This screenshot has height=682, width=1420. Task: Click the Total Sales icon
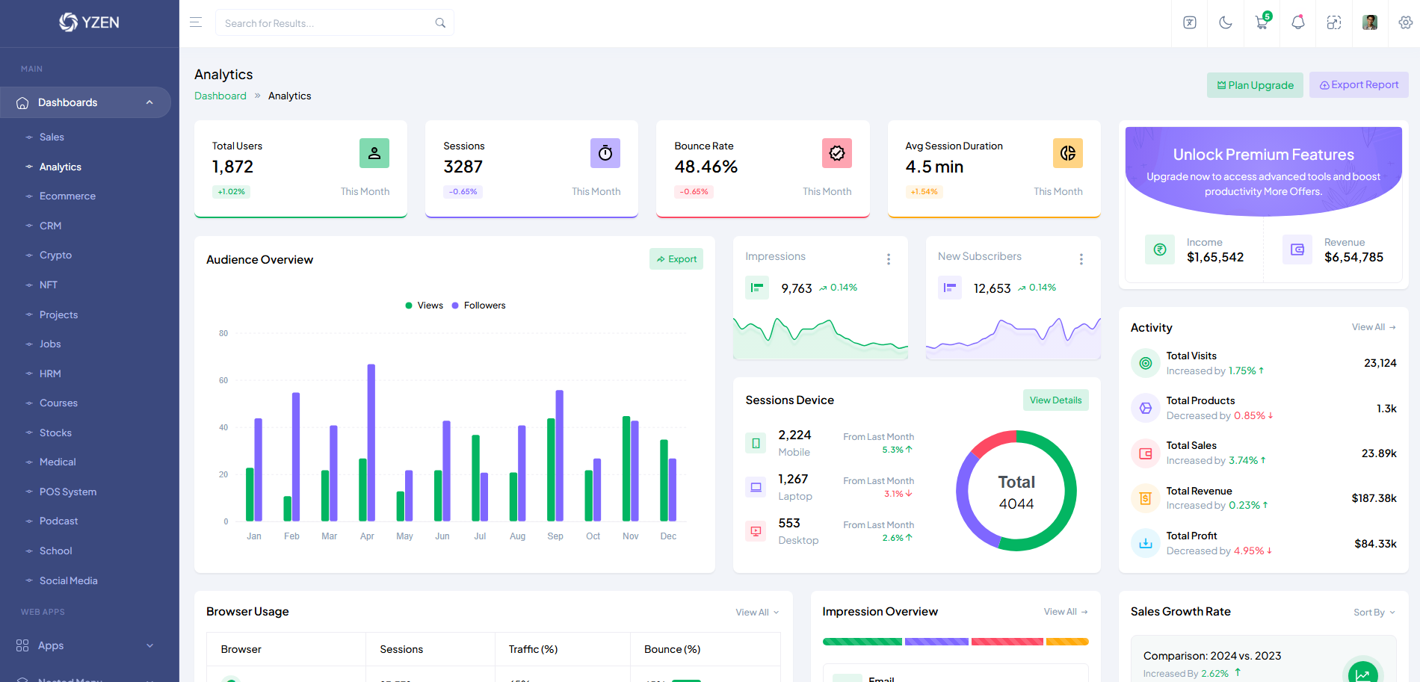1146,453
